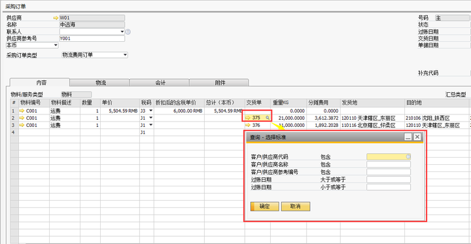Click the 交货单 column header
This screenshot has height=244, width=471.
tap(258, 103)
